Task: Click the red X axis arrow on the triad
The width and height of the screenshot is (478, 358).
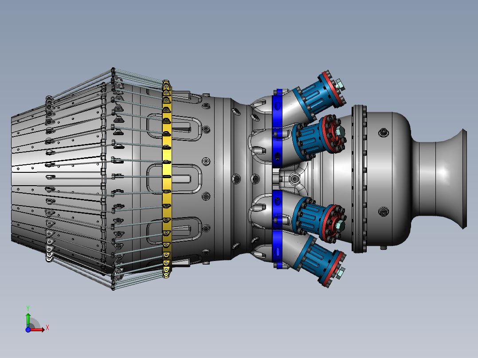Action: pos(37,329)
